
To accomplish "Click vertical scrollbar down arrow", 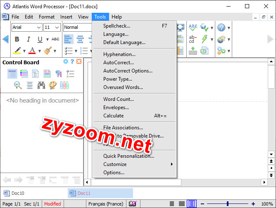I will (x=271, y=154).
